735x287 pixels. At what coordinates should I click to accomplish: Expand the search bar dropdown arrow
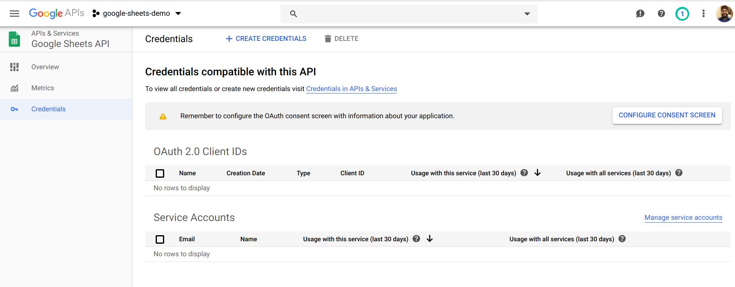[527, 14]
